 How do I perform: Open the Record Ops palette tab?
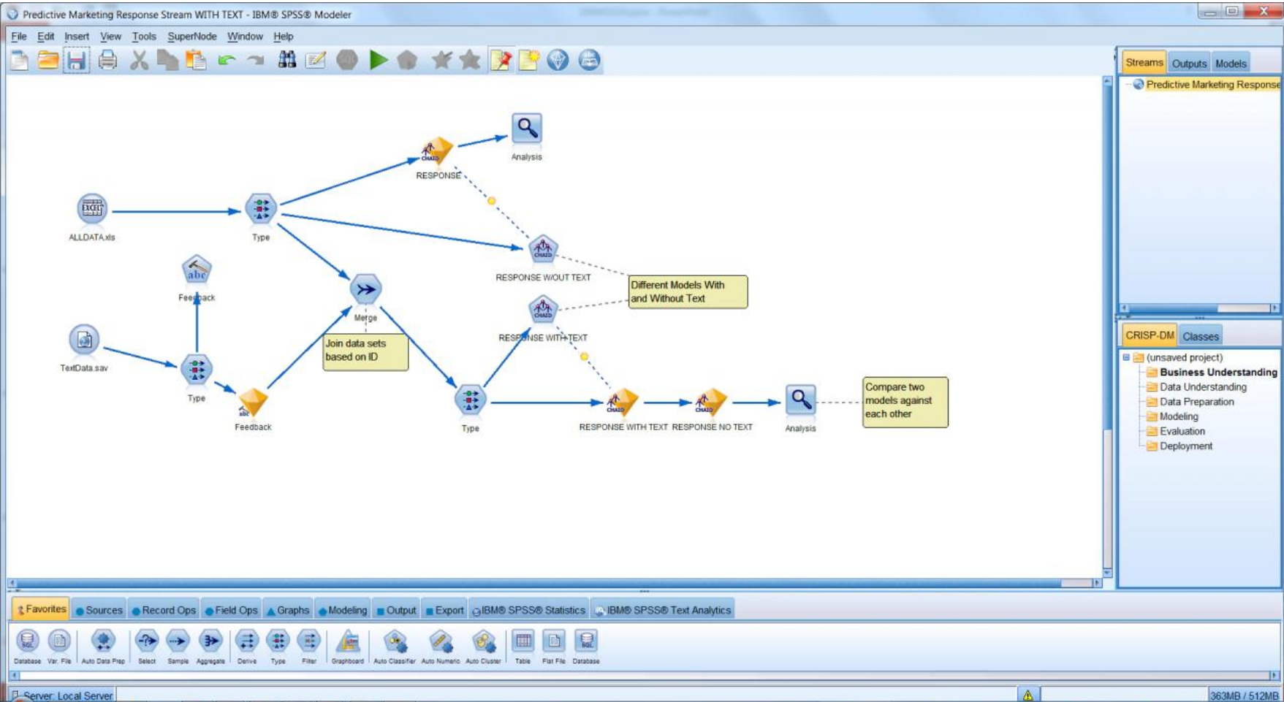coord(164,610)
